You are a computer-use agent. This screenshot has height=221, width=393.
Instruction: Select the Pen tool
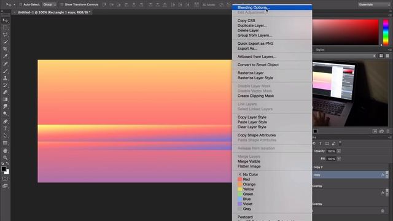coord(6,122)
